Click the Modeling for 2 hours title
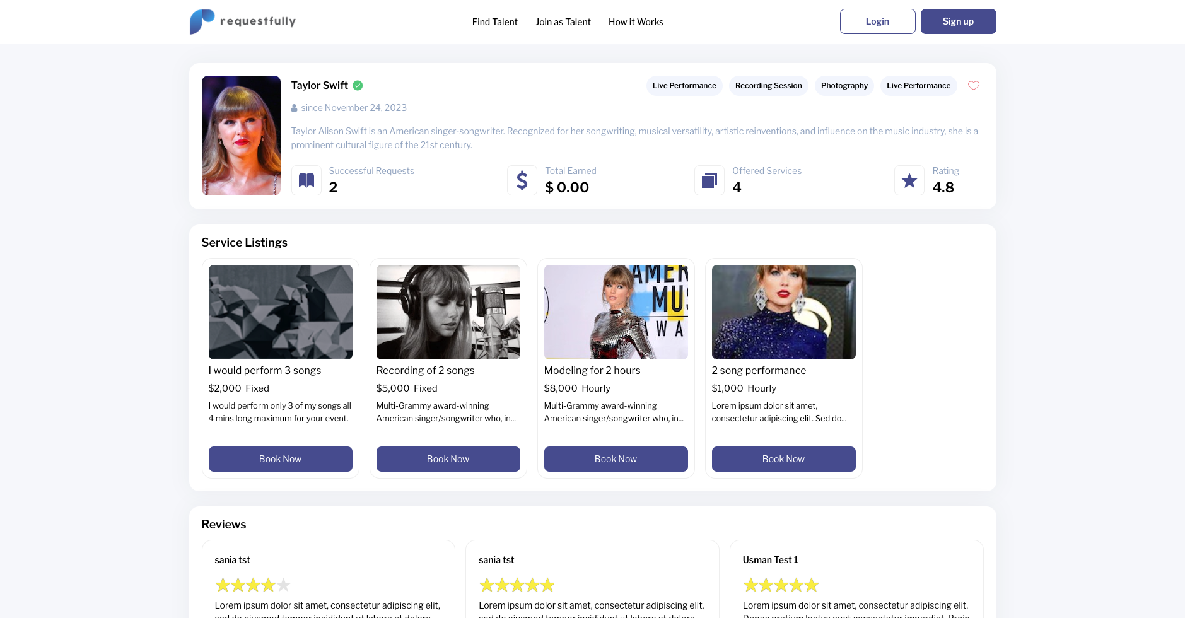1185x618 pixels. pyautogui.click(x=592, y=370)
